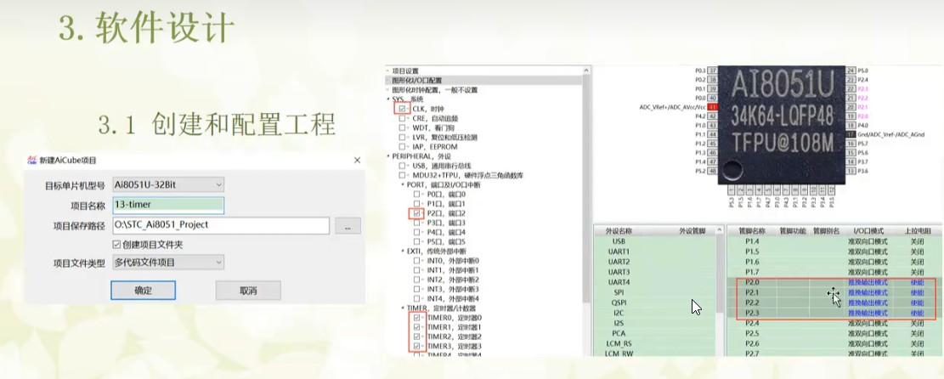Click P2.3 使能 pull-up link
944x379 pixels.
[x=917, y=313]
